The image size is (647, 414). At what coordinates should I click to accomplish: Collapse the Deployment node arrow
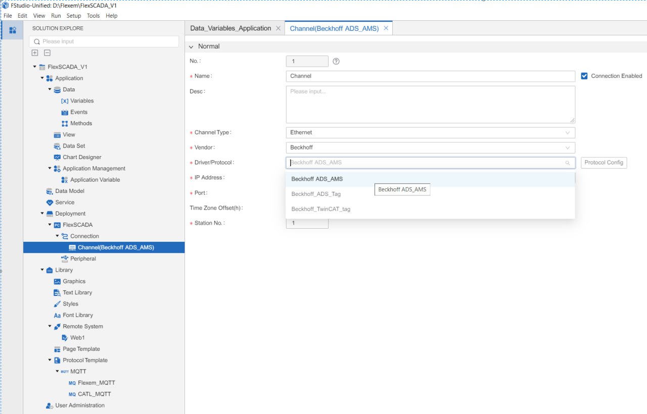42,214
